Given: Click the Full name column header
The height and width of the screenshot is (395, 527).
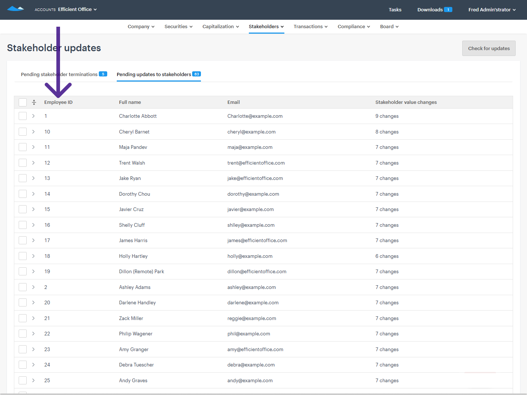Looking at the screenshot, I should (x=130, y=102).
